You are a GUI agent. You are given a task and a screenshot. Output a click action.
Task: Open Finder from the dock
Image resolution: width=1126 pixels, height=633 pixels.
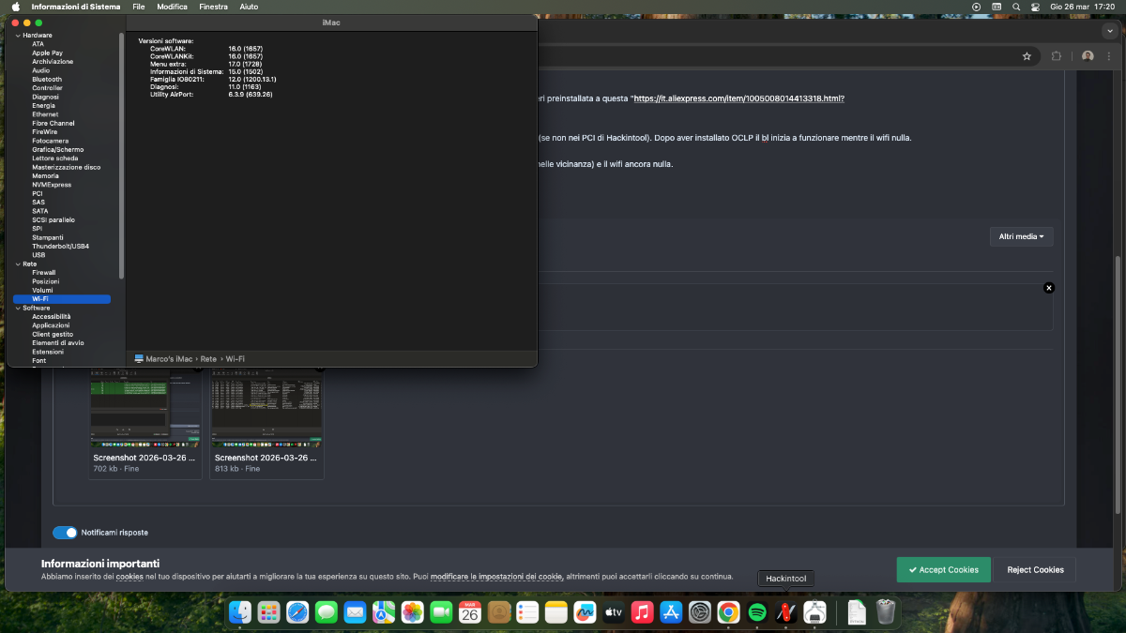pyautogui.click(x=241, y=612)
